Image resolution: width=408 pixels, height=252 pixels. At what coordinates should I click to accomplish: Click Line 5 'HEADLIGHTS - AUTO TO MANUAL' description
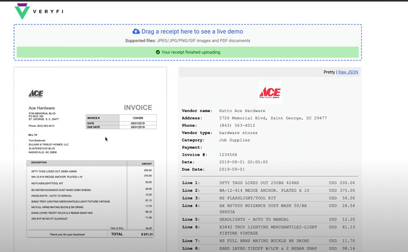(x=254, y=219)
